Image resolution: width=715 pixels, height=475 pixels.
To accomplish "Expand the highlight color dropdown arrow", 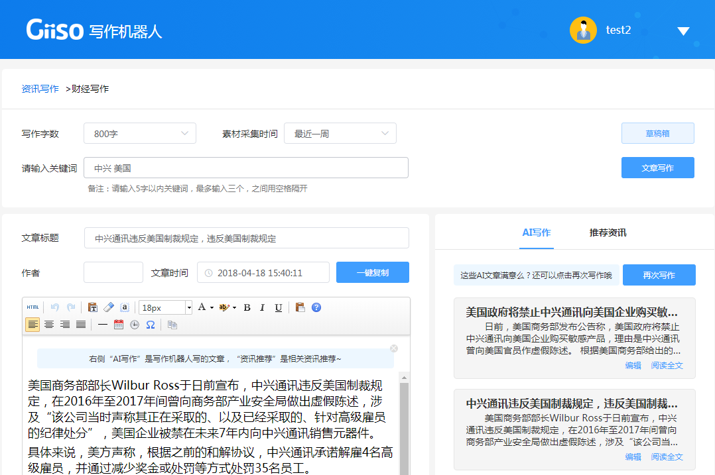I will point(234,308).
